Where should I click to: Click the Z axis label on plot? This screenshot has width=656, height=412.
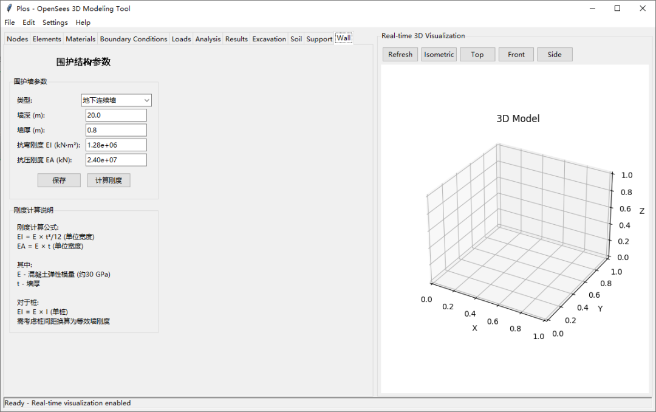[642, 211]
